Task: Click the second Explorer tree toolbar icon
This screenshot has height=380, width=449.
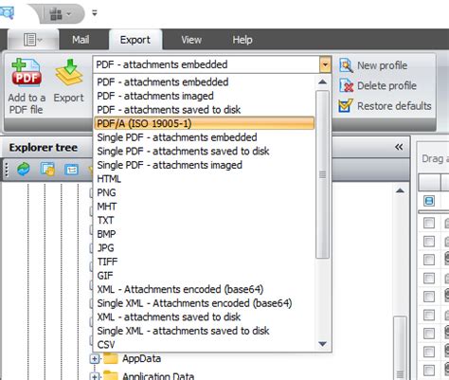Action: [47, 169]
